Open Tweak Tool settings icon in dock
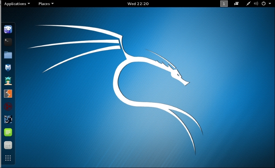Image resolution: width=275 pixels, height=168 pixels. pyautogui.click(x=8, y=145)
